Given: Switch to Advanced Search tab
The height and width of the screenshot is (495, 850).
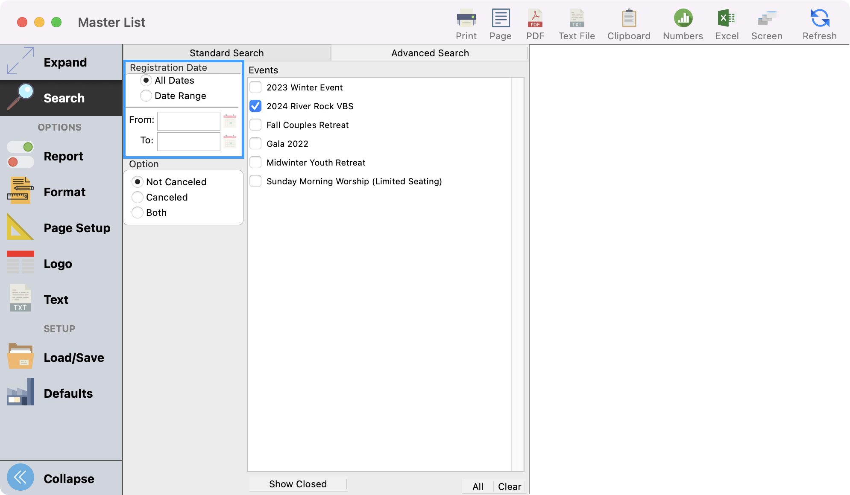Looking at the screenshot, I should [430, 53].
